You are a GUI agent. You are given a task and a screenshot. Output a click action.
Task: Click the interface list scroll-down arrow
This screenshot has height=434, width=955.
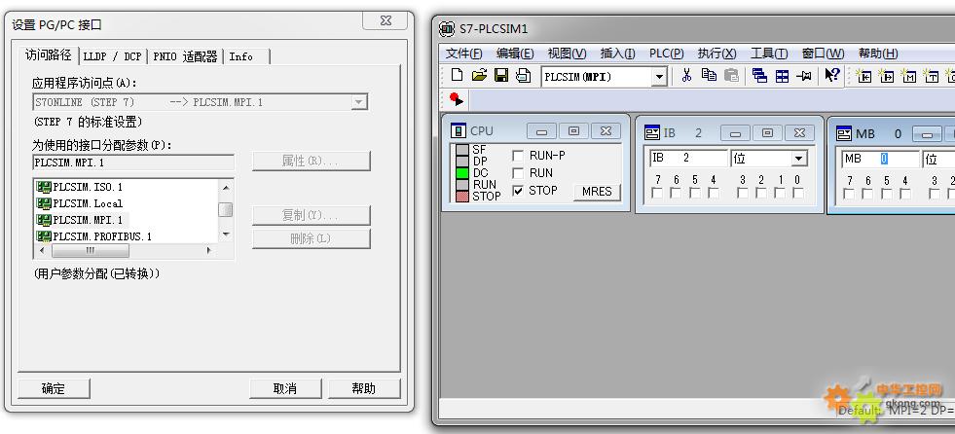pos(225,235)
